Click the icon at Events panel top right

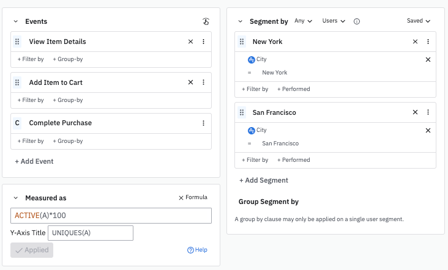tap(206, 21)
